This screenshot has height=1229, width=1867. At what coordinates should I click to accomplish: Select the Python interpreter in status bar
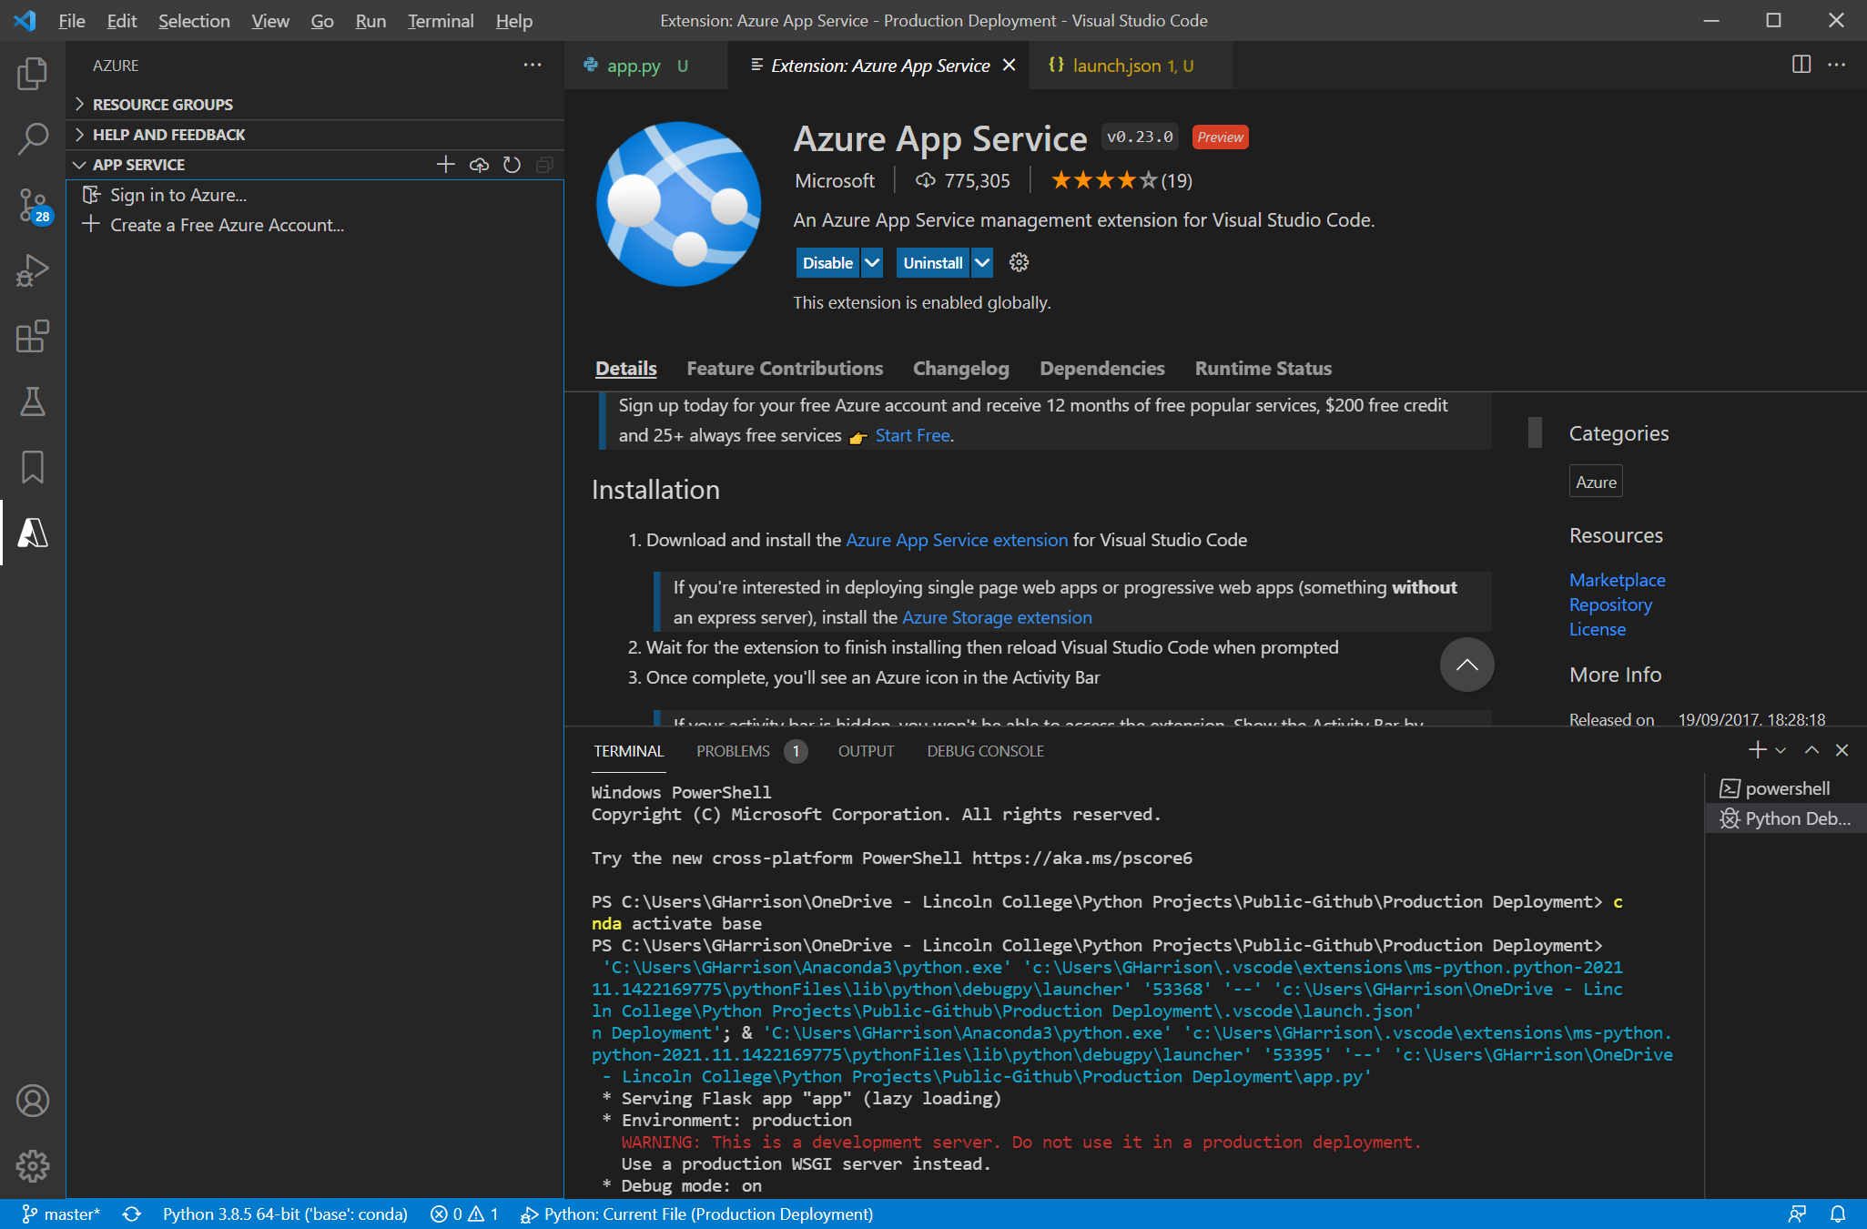(x=285, y=1214)
